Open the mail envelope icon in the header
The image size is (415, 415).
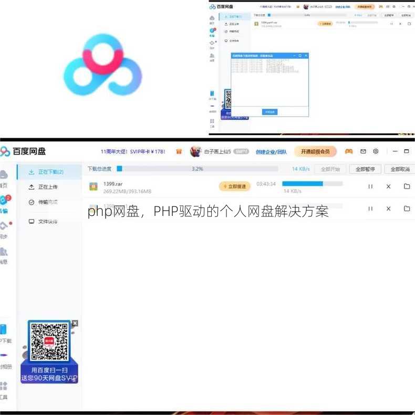click(363, 151)
